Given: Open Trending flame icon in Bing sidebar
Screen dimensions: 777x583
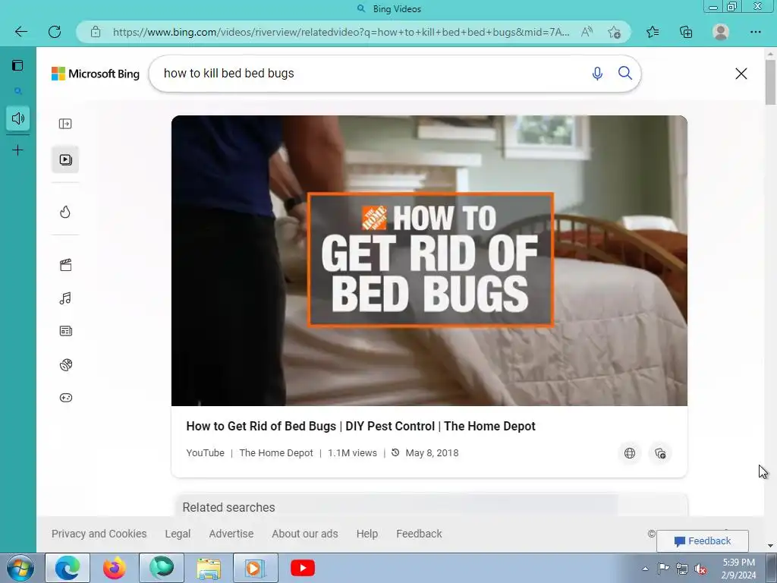Looking at the screenshot, I should point(65,213).
